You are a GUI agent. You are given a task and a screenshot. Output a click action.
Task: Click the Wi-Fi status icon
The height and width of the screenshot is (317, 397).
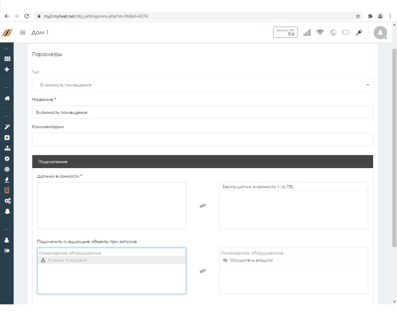pyautogui.click(x=320, y=32)
